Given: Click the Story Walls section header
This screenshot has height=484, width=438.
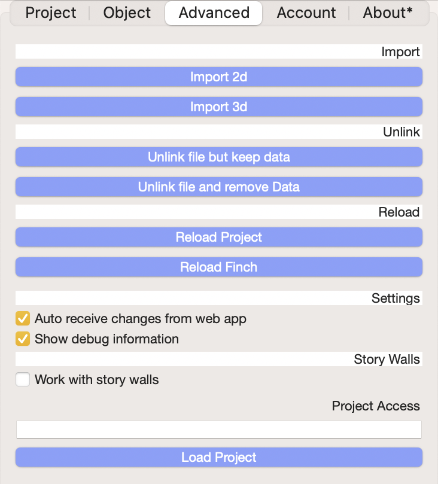Looking at the screenshot, I should click(x=387, y=359).
